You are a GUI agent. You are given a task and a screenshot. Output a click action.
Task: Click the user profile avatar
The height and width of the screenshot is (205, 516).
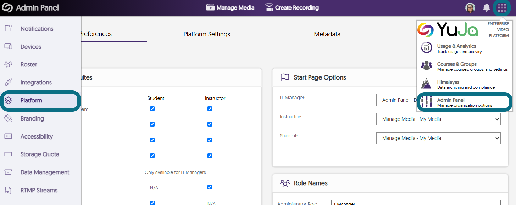click(x=470, y=7)
